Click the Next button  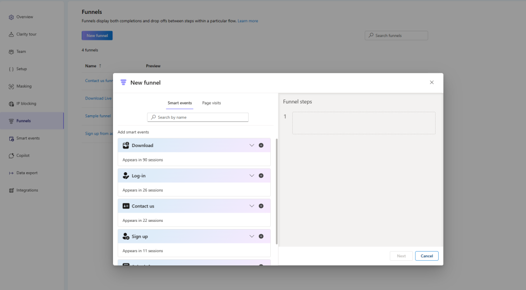click(x=401, y=256)
